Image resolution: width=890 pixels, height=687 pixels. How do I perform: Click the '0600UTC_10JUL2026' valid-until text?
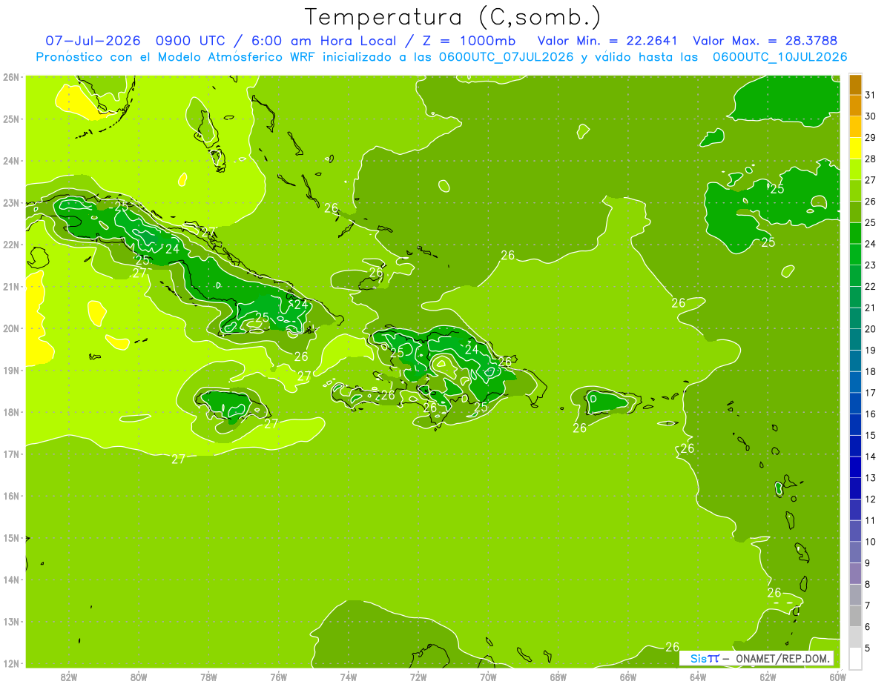point(780,57)
